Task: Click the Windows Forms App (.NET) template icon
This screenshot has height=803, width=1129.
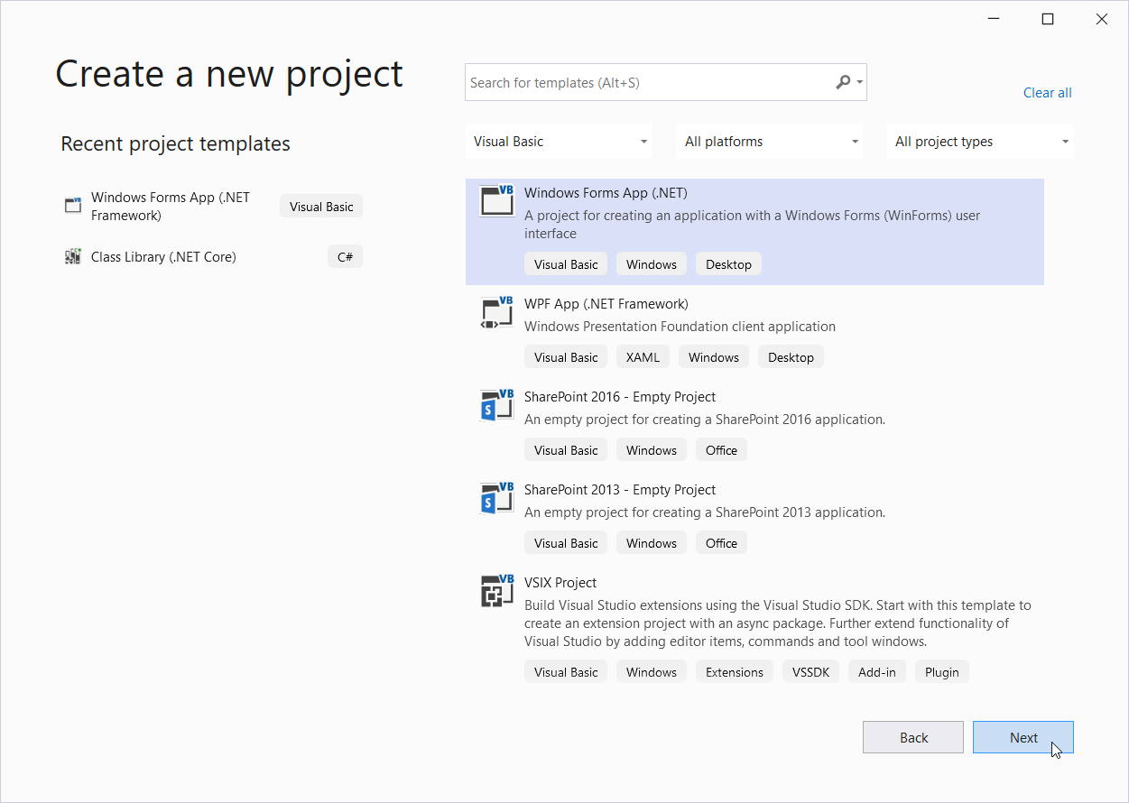Action: click(x=496, y=201)
